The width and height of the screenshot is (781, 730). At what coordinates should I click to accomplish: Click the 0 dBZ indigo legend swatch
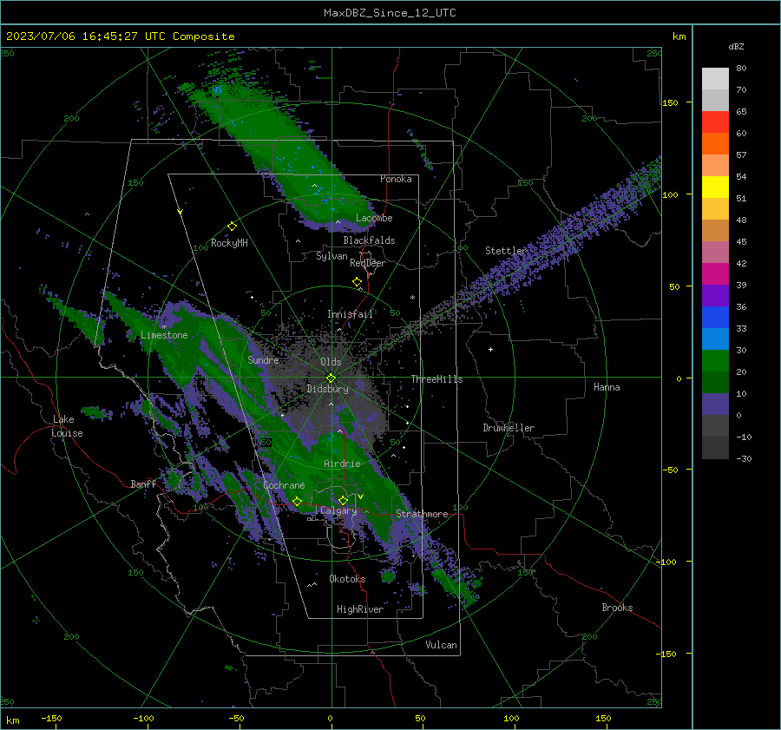pyautogui.click(x=715, y=404)
